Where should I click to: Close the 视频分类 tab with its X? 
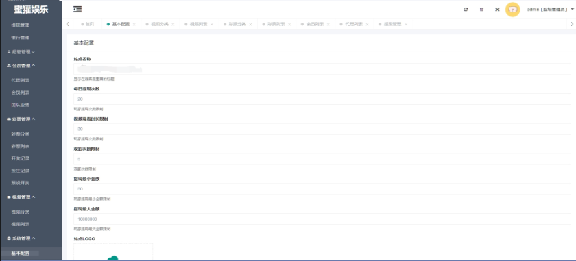coord(173,24)
